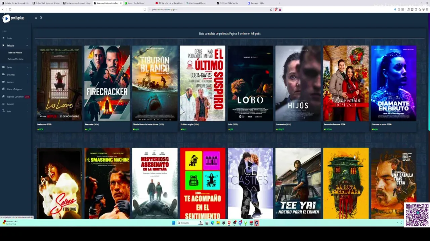This screenshot has width=430, height=241.
Task: Click the Animes camera icon
Action: (3, 82)
